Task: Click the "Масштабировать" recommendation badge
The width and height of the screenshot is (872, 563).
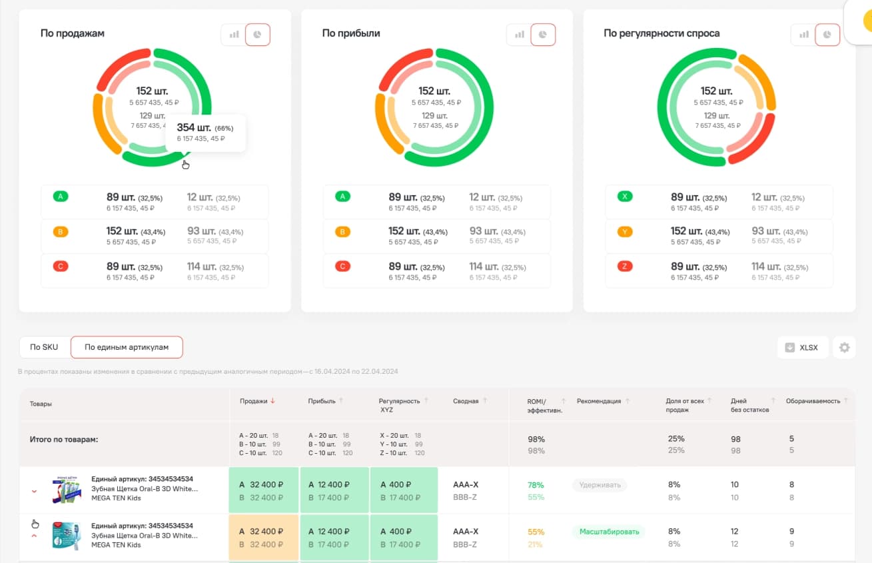Action: (x=609, y=532)
